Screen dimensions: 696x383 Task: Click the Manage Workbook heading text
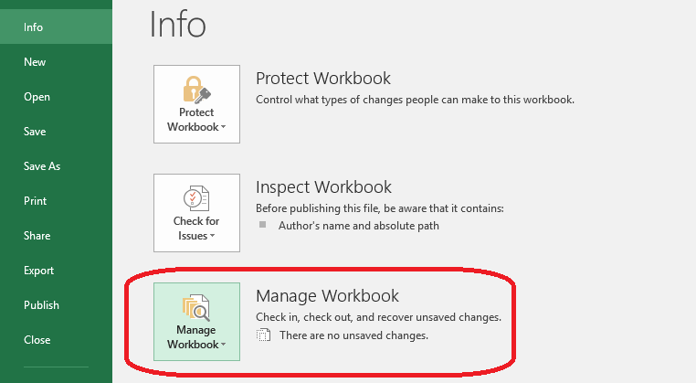(327, 296)
